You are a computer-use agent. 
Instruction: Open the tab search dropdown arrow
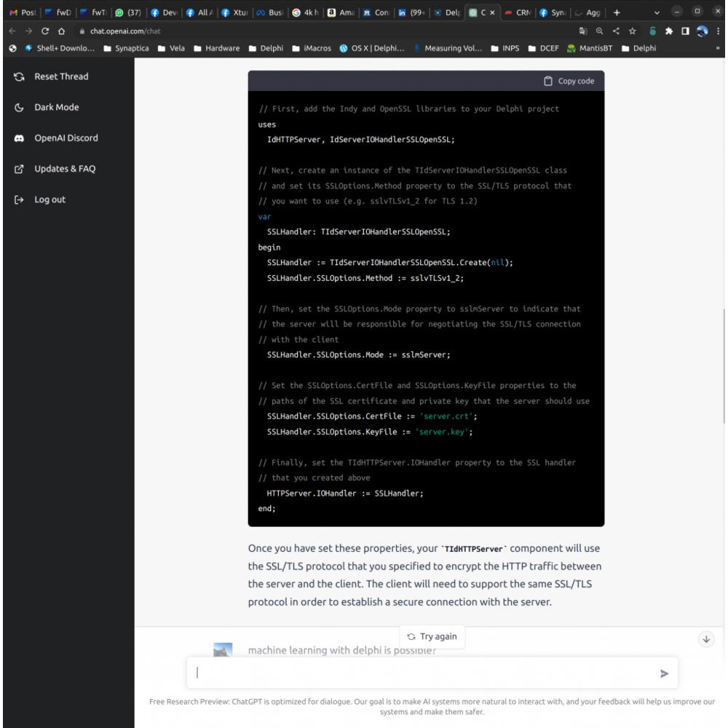tap(657, 12)
